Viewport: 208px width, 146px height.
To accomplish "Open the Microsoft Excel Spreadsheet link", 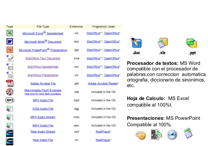I will (43, 33).
